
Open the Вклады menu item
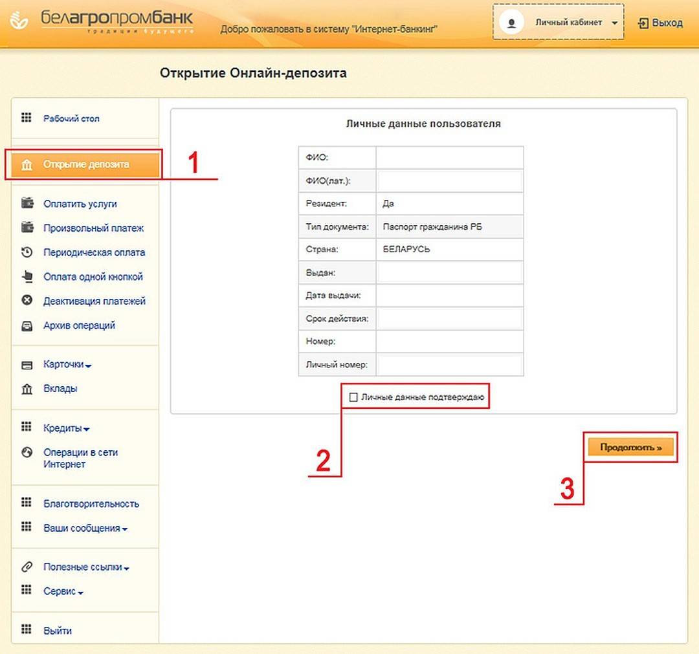[x=60, y=389]
